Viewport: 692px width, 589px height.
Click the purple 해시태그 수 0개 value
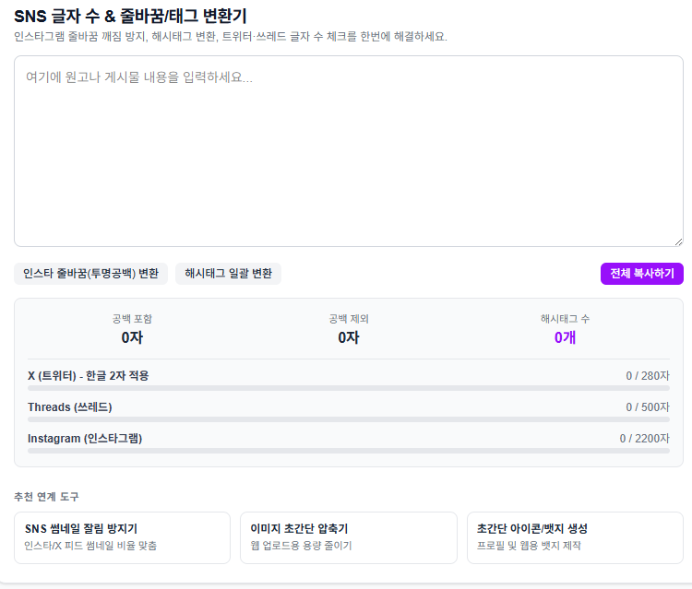pyautogui.click(x=565, y=337)
